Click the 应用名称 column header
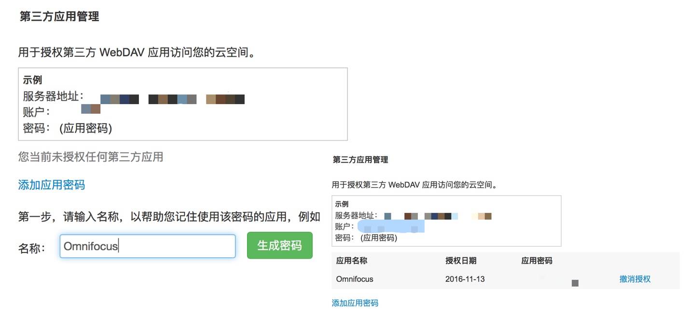692x317 pixels. point(351,261)
